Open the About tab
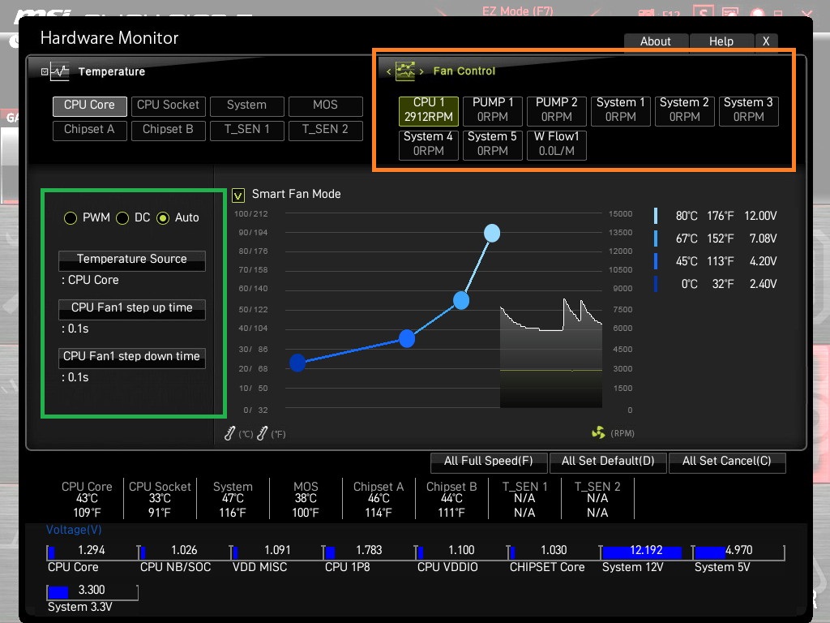Image resolution: width=830 pixels, height=623 pixels. tap(656, 42)
